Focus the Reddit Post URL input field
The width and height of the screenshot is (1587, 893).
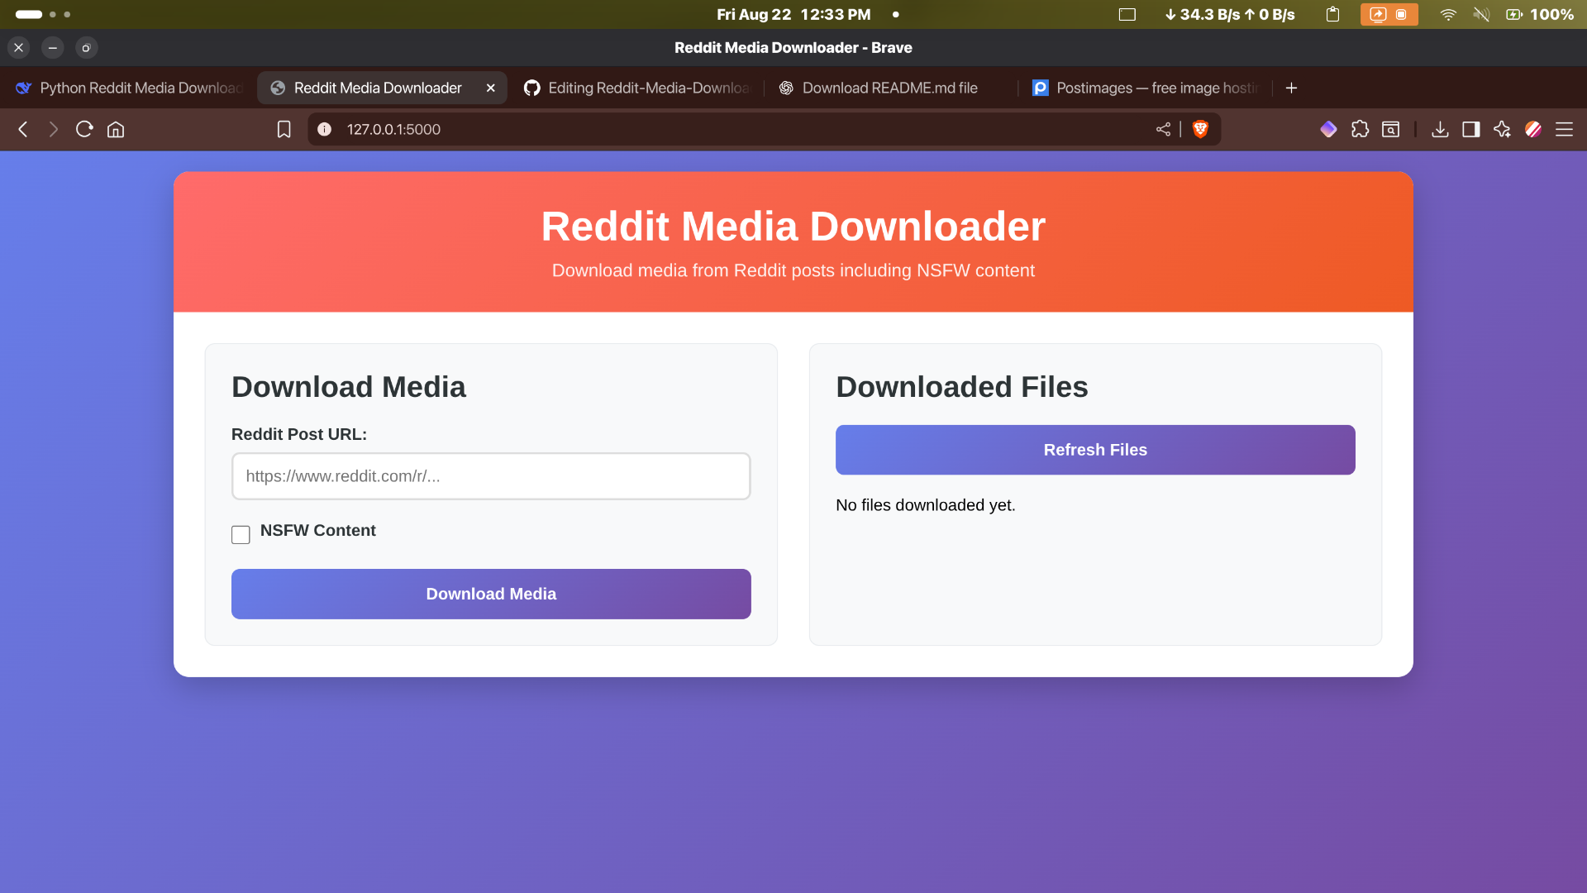pos(491,476)
